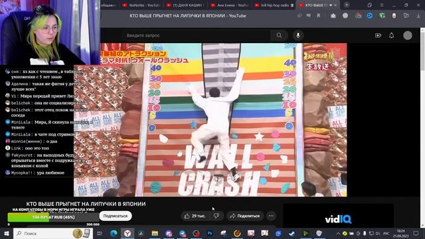This screenshot has height=239, width=425.
Task: Like the video (29 тыс.)
Action: 195,216
